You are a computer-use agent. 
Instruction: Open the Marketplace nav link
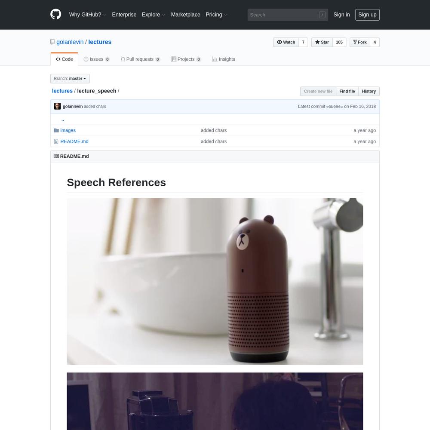click(185, 15)
